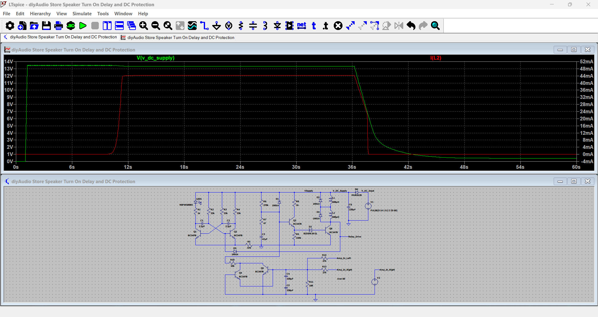Open the Edit menu
598x317 pixels.
click(x=20, y=14)
